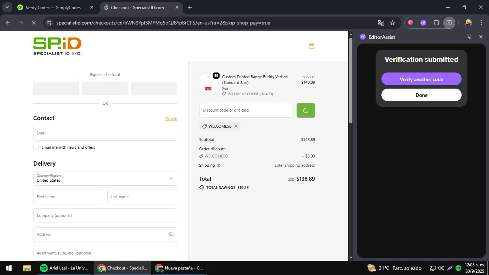
Task: Expand the Country/Region dropdown
Action: point(105,178)
